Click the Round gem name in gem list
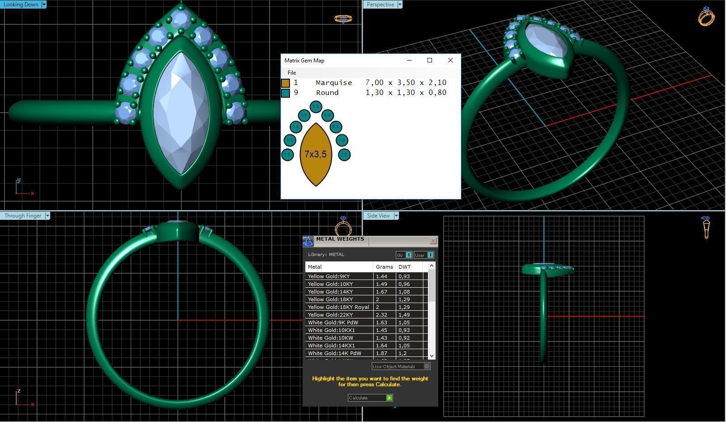Screen dimensions: 726x422 [327, 93]
